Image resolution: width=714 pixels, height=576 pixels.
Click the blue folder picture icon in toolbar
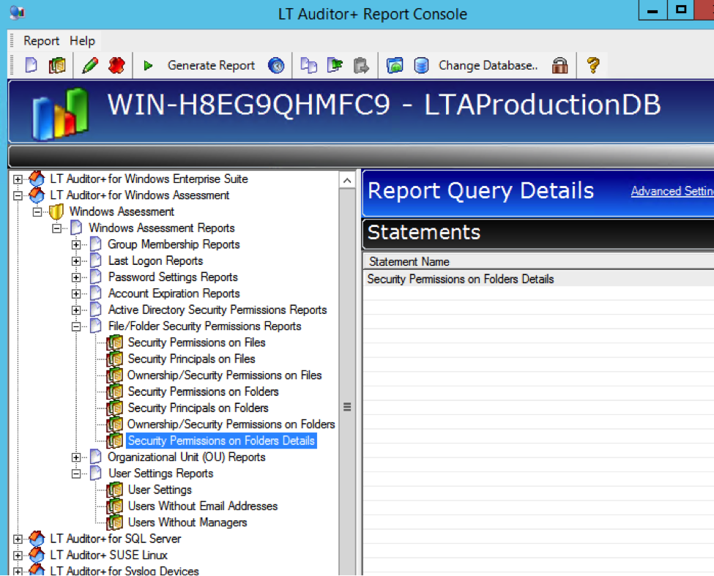click(x=395, y=66)
